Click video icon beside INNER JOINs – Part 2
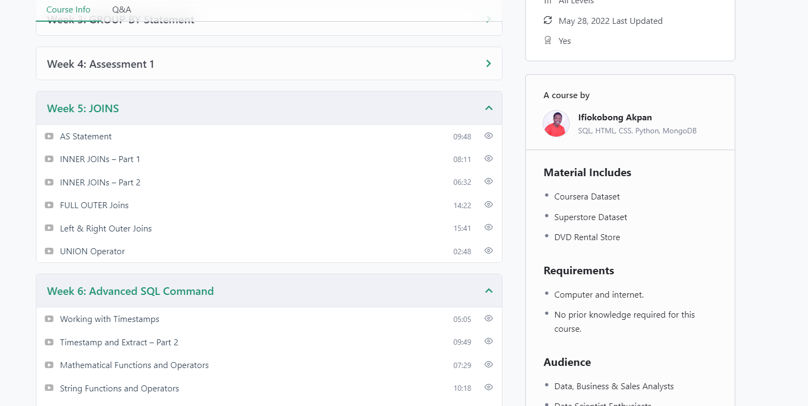Screen dimensions: 808x406 click(x=49, y=183)
